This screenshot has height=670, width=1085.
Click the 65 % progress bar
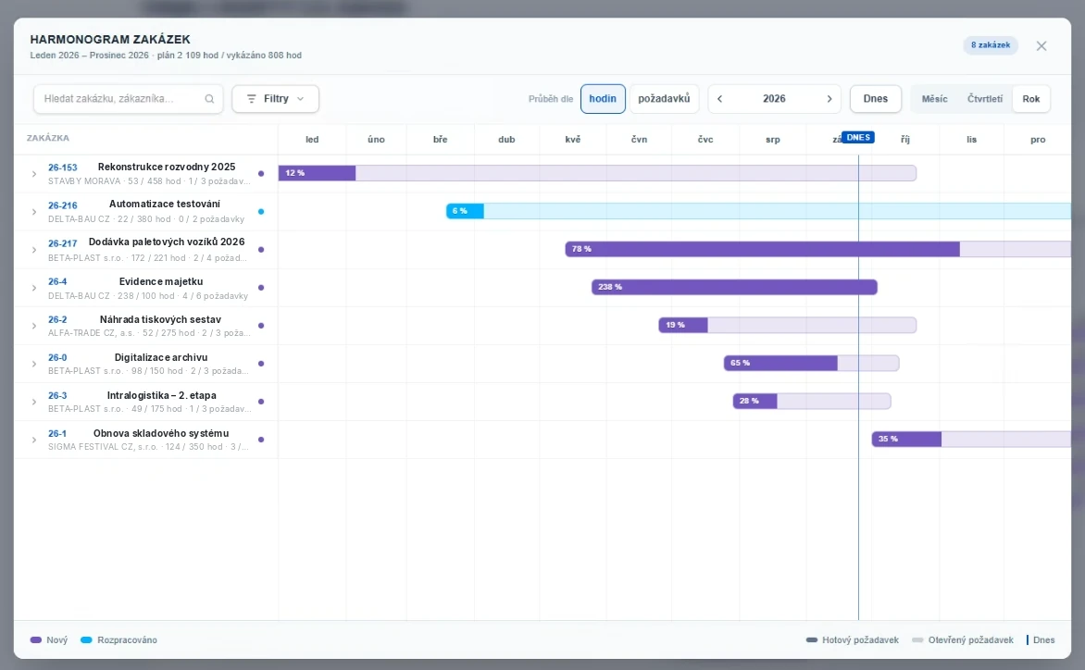click(x=812, y=363)
